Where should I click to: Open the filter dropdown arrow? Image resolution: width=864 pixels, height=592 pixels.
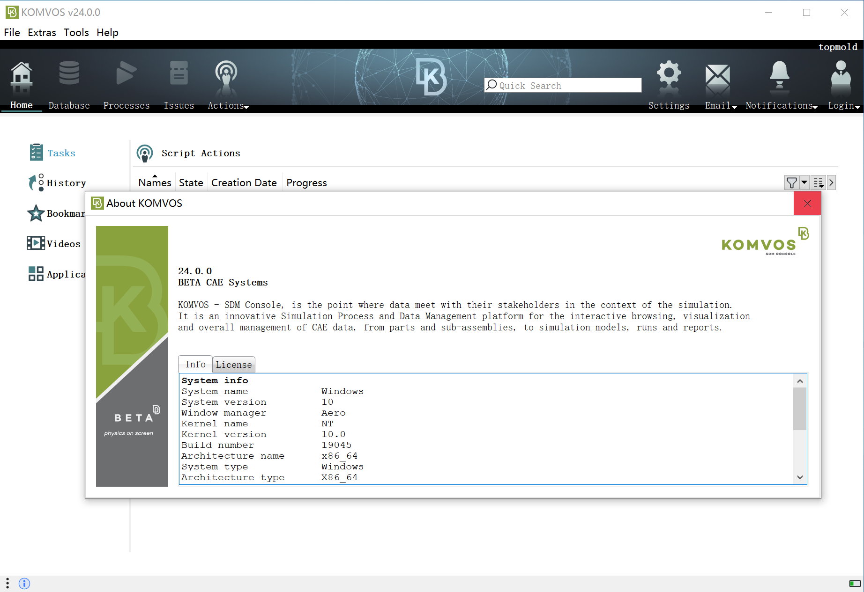[x=804, y=183]
